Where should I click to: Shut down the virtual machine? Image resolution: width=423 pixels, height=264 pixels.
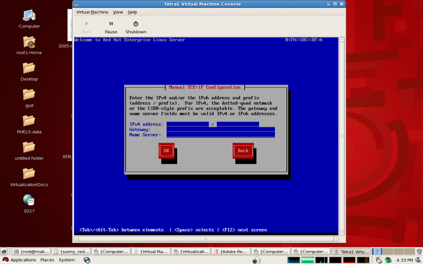(x=136, y=27)
